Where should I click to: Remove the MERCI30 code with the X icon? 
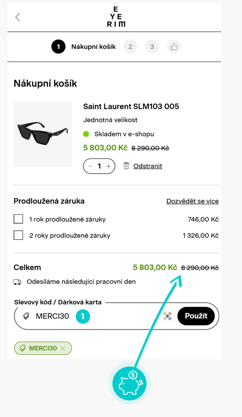(x=63, y=349)
